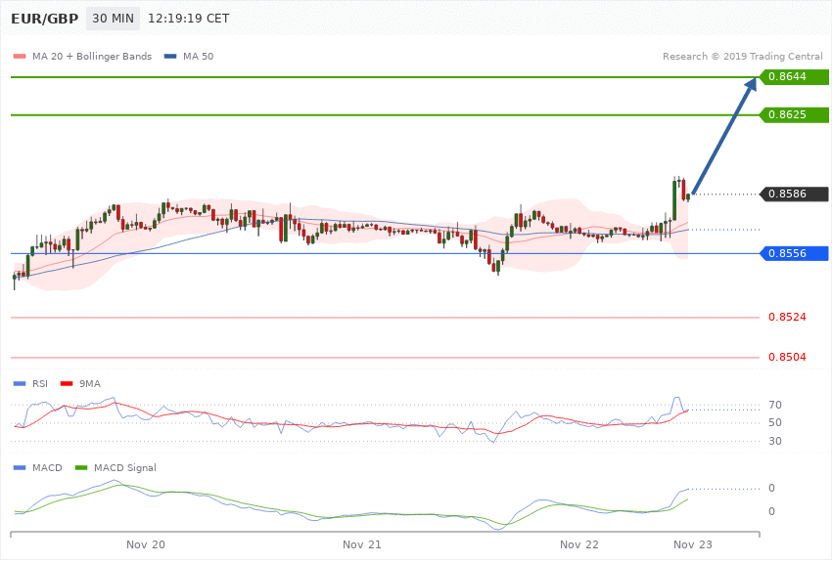832x563 pixels.
Task: Click the Research © 2019 Trading Central credit
Action: [742, 56]
